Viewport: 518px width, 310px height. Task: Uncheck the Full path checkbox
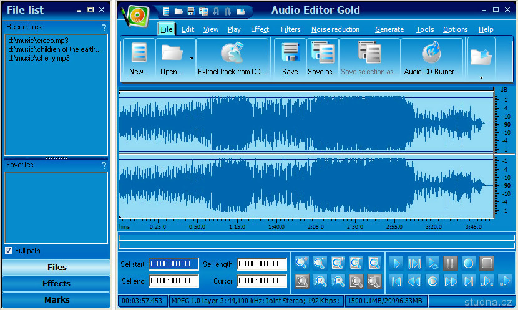9,251
